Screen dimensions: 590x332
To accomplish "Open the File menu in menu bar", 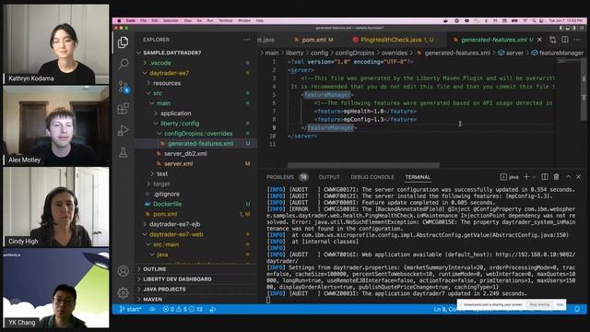I will (x=144, y=20).
